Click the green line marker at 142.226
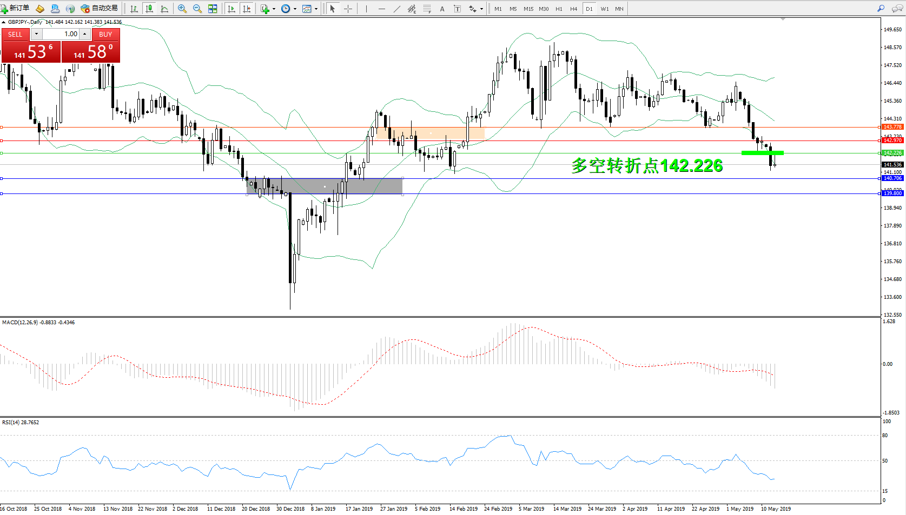This screenshot has height=515, width=906. [x=762, y=153]
